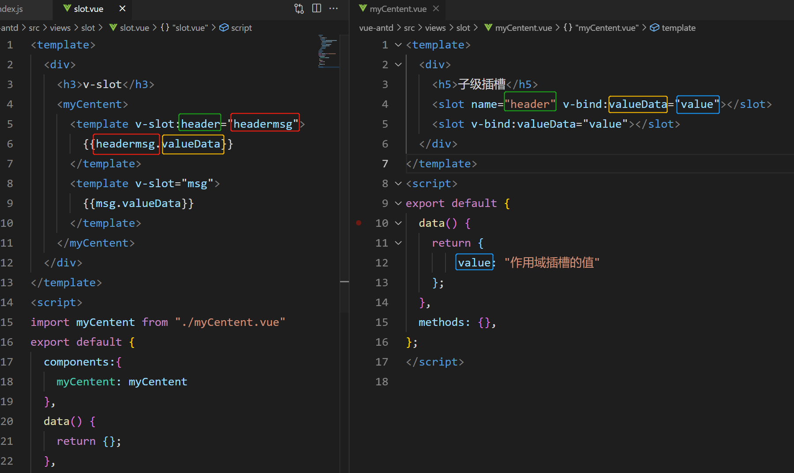
Task: Click second slot tag on line 5 of myCentent.vue
Action: click(556, 124)
